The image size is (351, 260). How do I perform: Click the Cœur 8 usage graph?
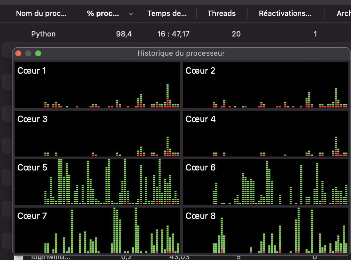pos(265,230)
